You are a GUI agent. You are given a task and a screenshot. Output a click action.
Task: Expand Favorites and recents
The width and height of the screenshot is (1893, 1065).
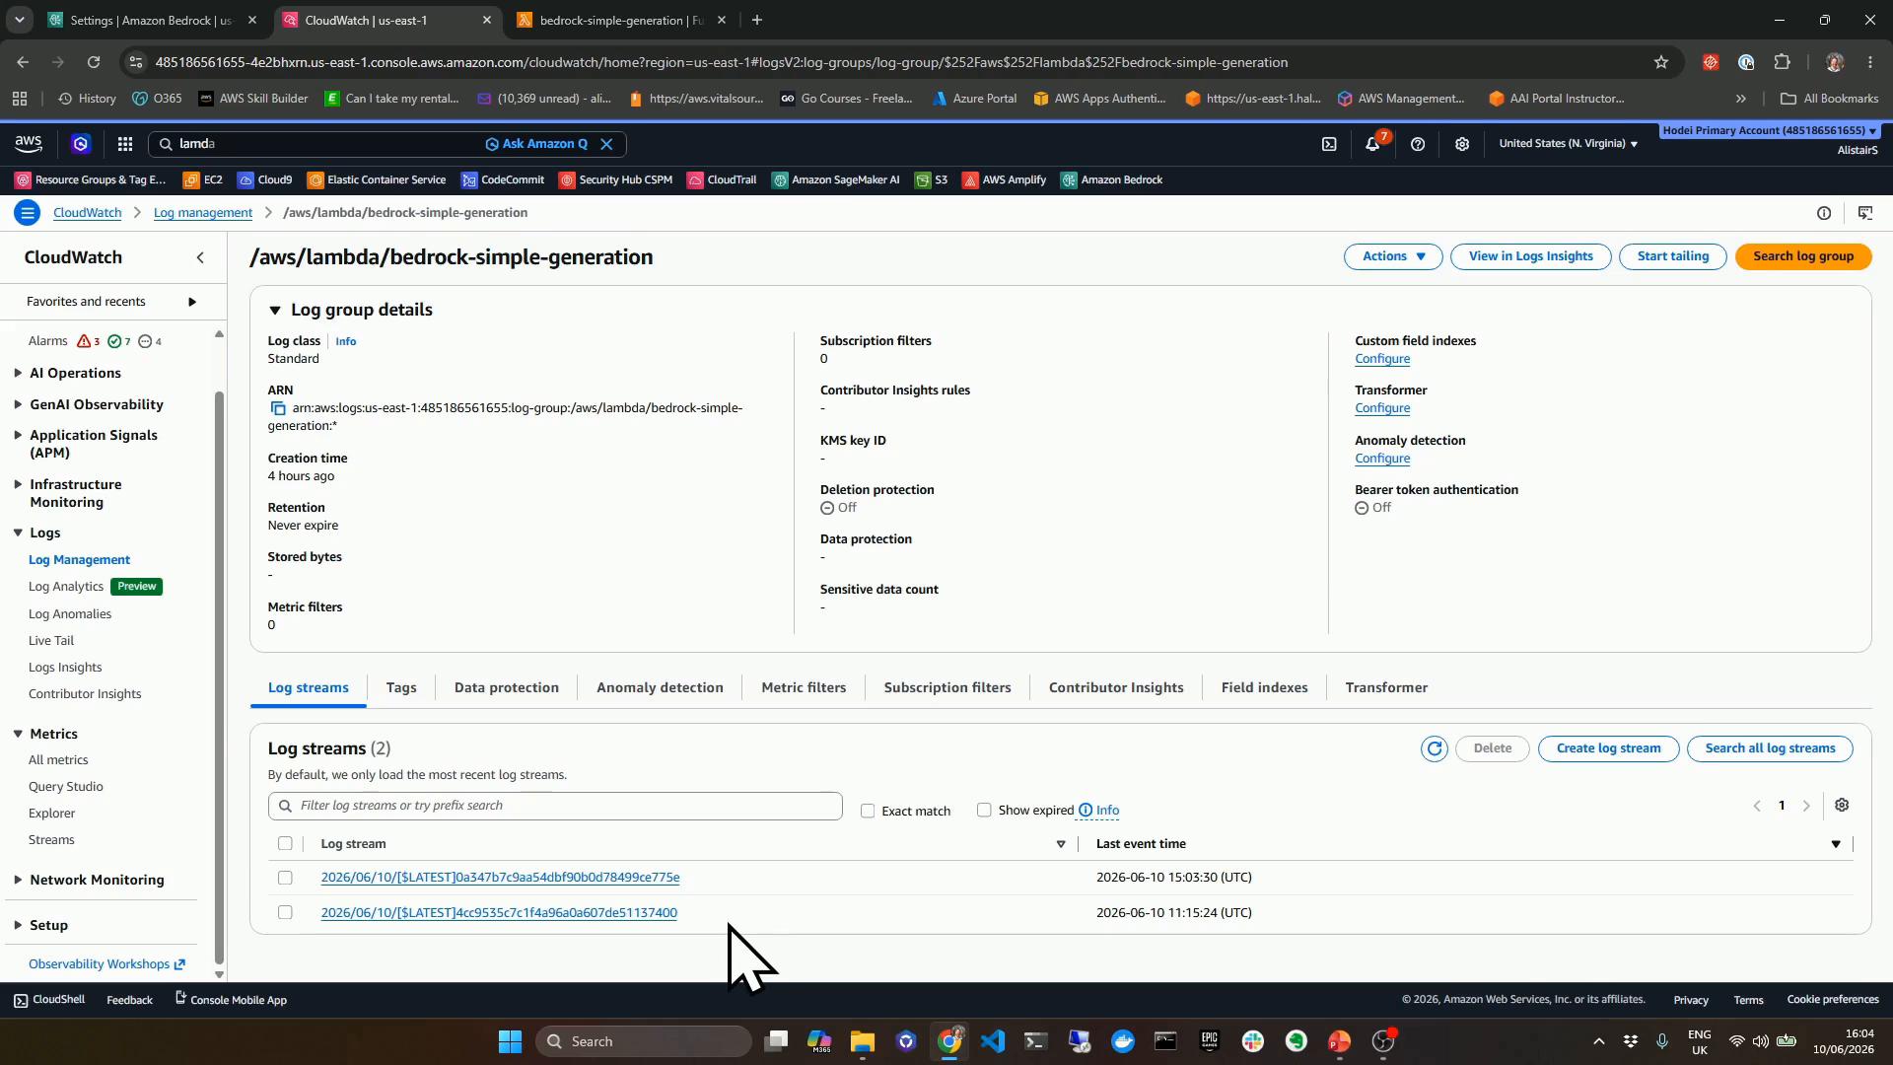pos(192,302)
